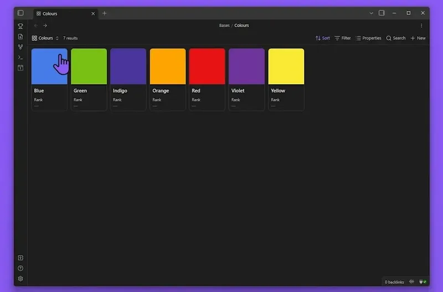Click the Green card title
Viewport: 443px width, 292px height.
point(80,91)
